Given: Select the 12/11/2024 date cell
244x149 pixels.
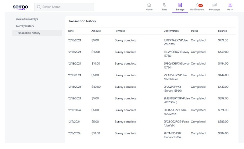Looking at the screenshot, I should pos(74,110).
